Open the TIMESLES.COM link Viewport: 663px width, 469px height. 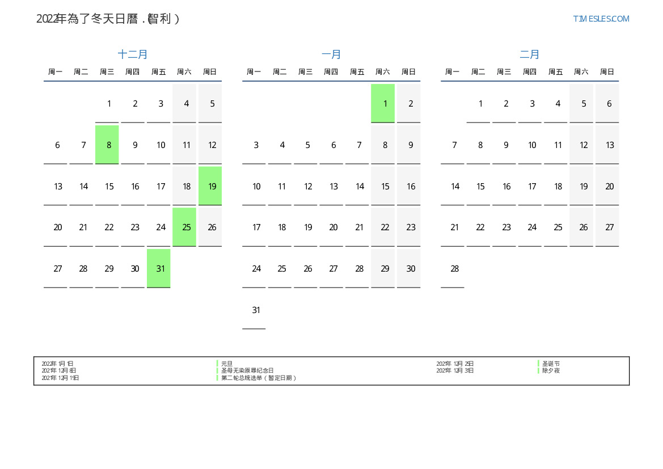tap(601, 19)
